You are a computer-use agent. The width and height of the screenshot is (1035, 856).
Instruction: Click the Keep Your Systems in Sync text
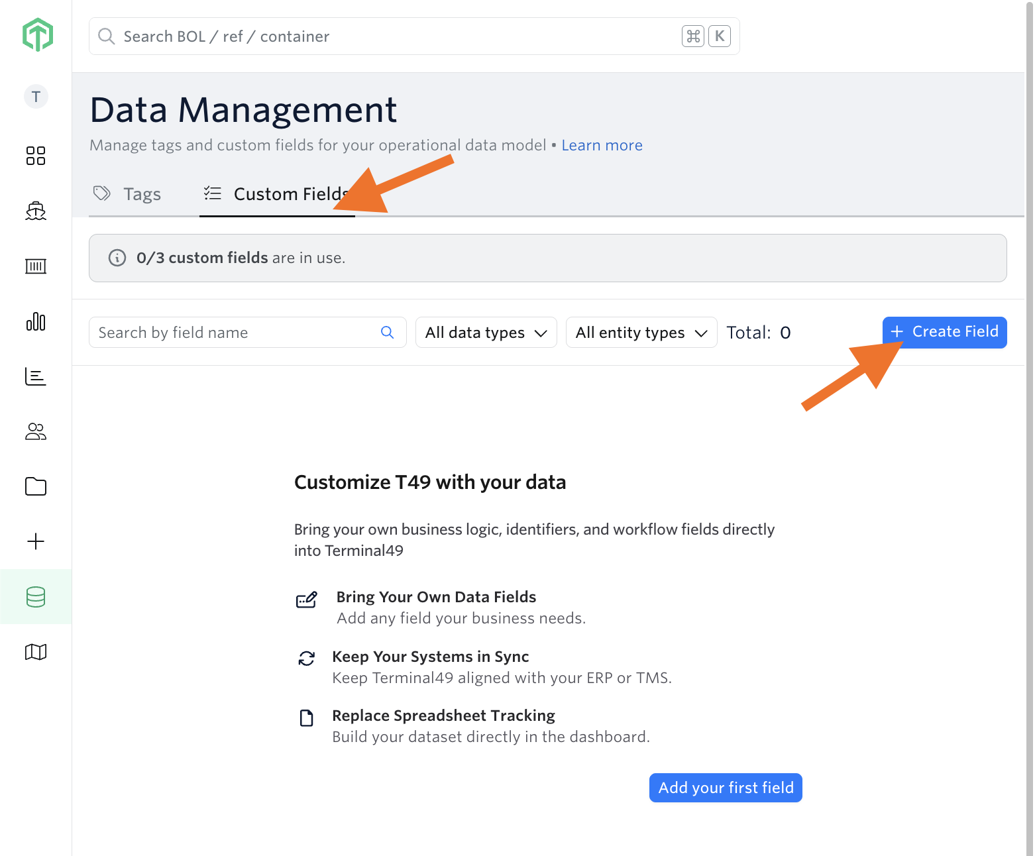(x=430, y=657)
